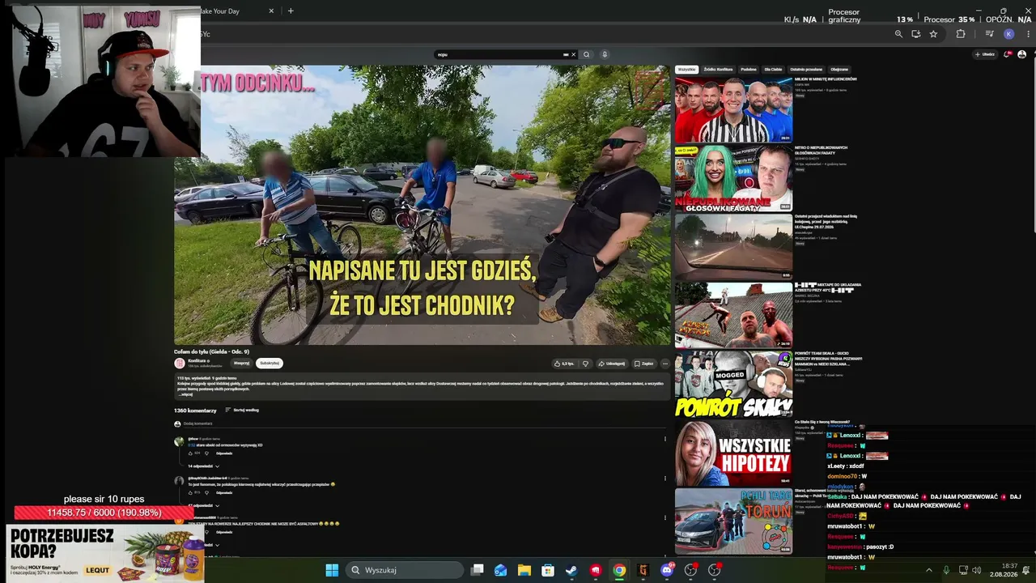Open the volume speaker tray icon
Screen dimensions: 1036x583
point(977,570)
